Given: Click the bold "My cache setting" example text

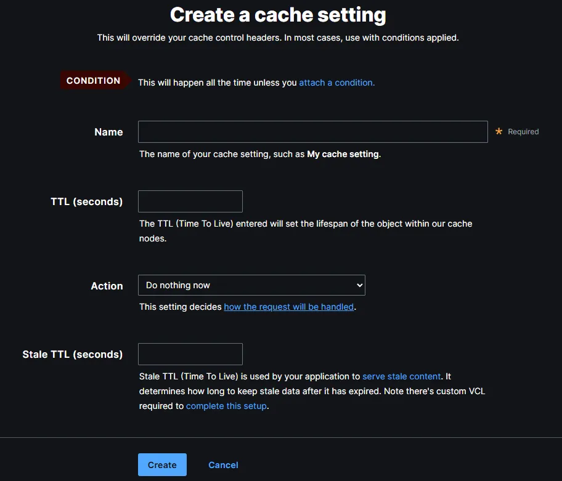Looking at the screenshot, I should click(x=343, y=154).
